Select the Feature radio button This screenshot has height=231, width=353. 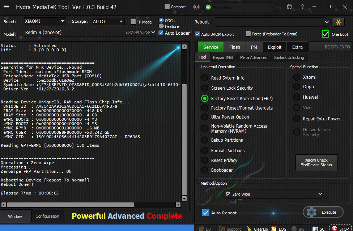click(x=161, y=26)
